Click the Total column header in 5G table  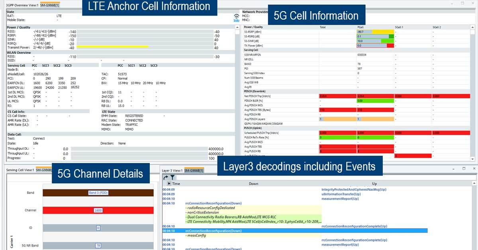(323, 27)
